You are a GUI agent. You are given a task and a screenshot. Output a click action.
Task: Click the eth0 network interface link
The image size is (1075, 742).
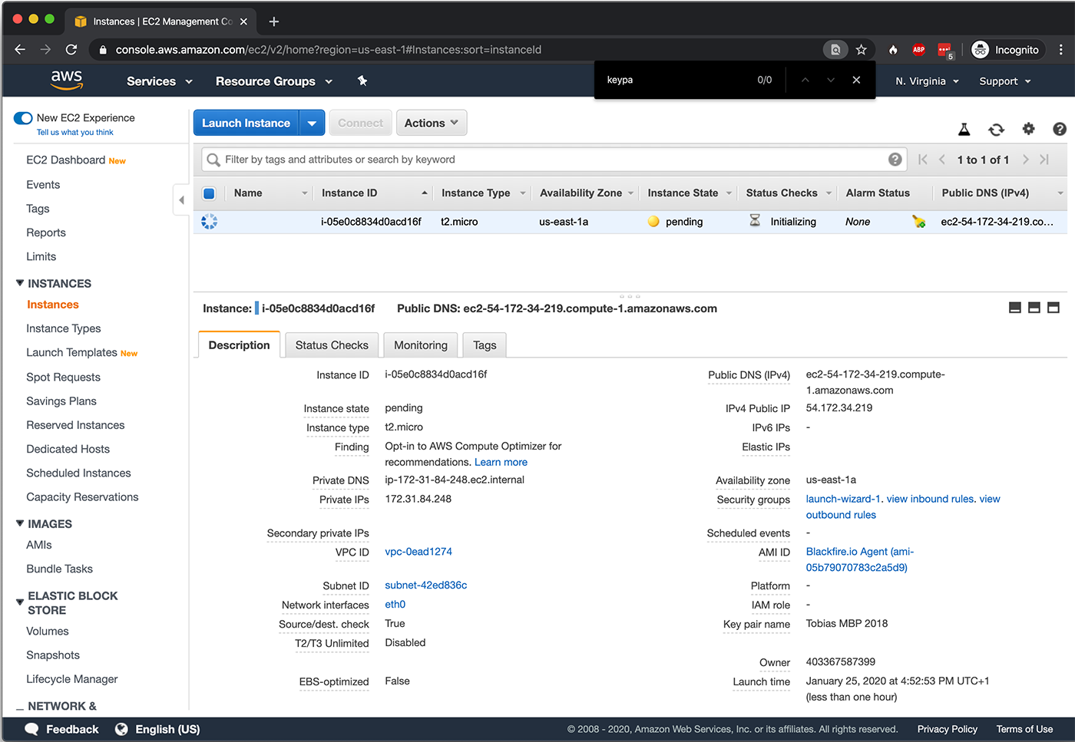pos(395,604)
